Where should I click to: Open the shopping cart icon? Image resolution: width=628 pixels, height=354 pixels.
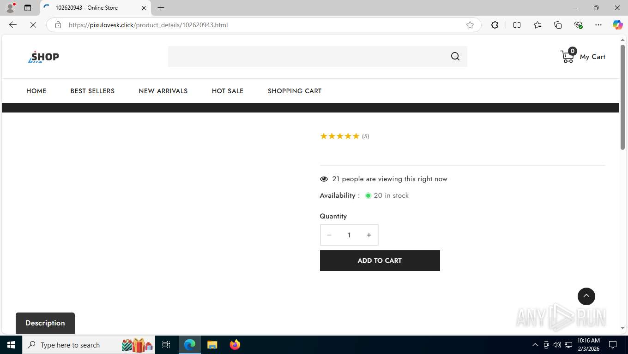(568, 55)
